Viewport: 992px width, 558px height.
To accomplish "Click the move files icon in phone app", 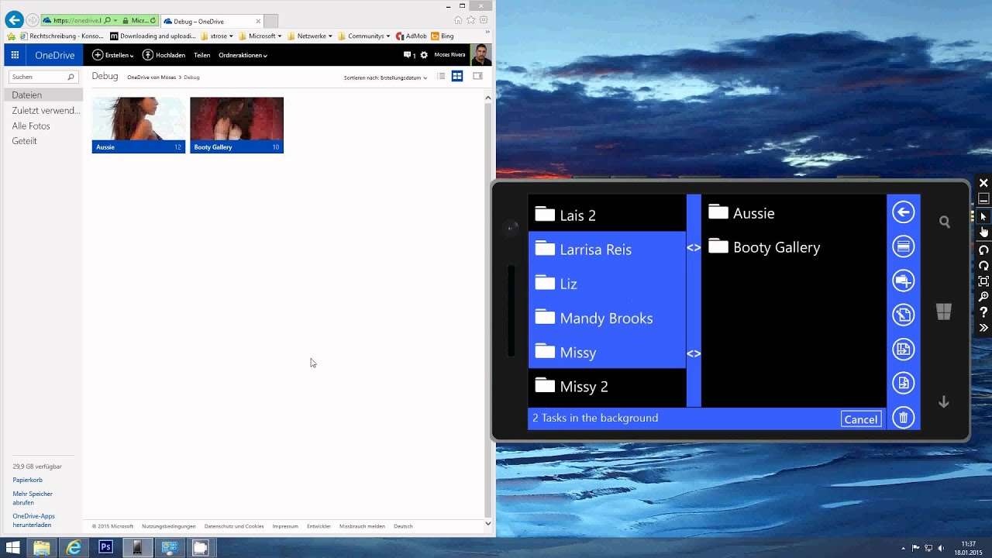I will pos(903,349).
